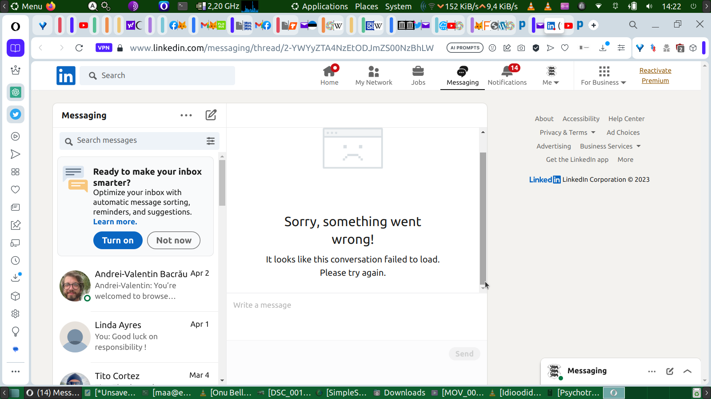Open Speed Dial grid icon in sidebar
Image resolution: width=711 pixels, height=399 pixels.
tap(16, 172)
